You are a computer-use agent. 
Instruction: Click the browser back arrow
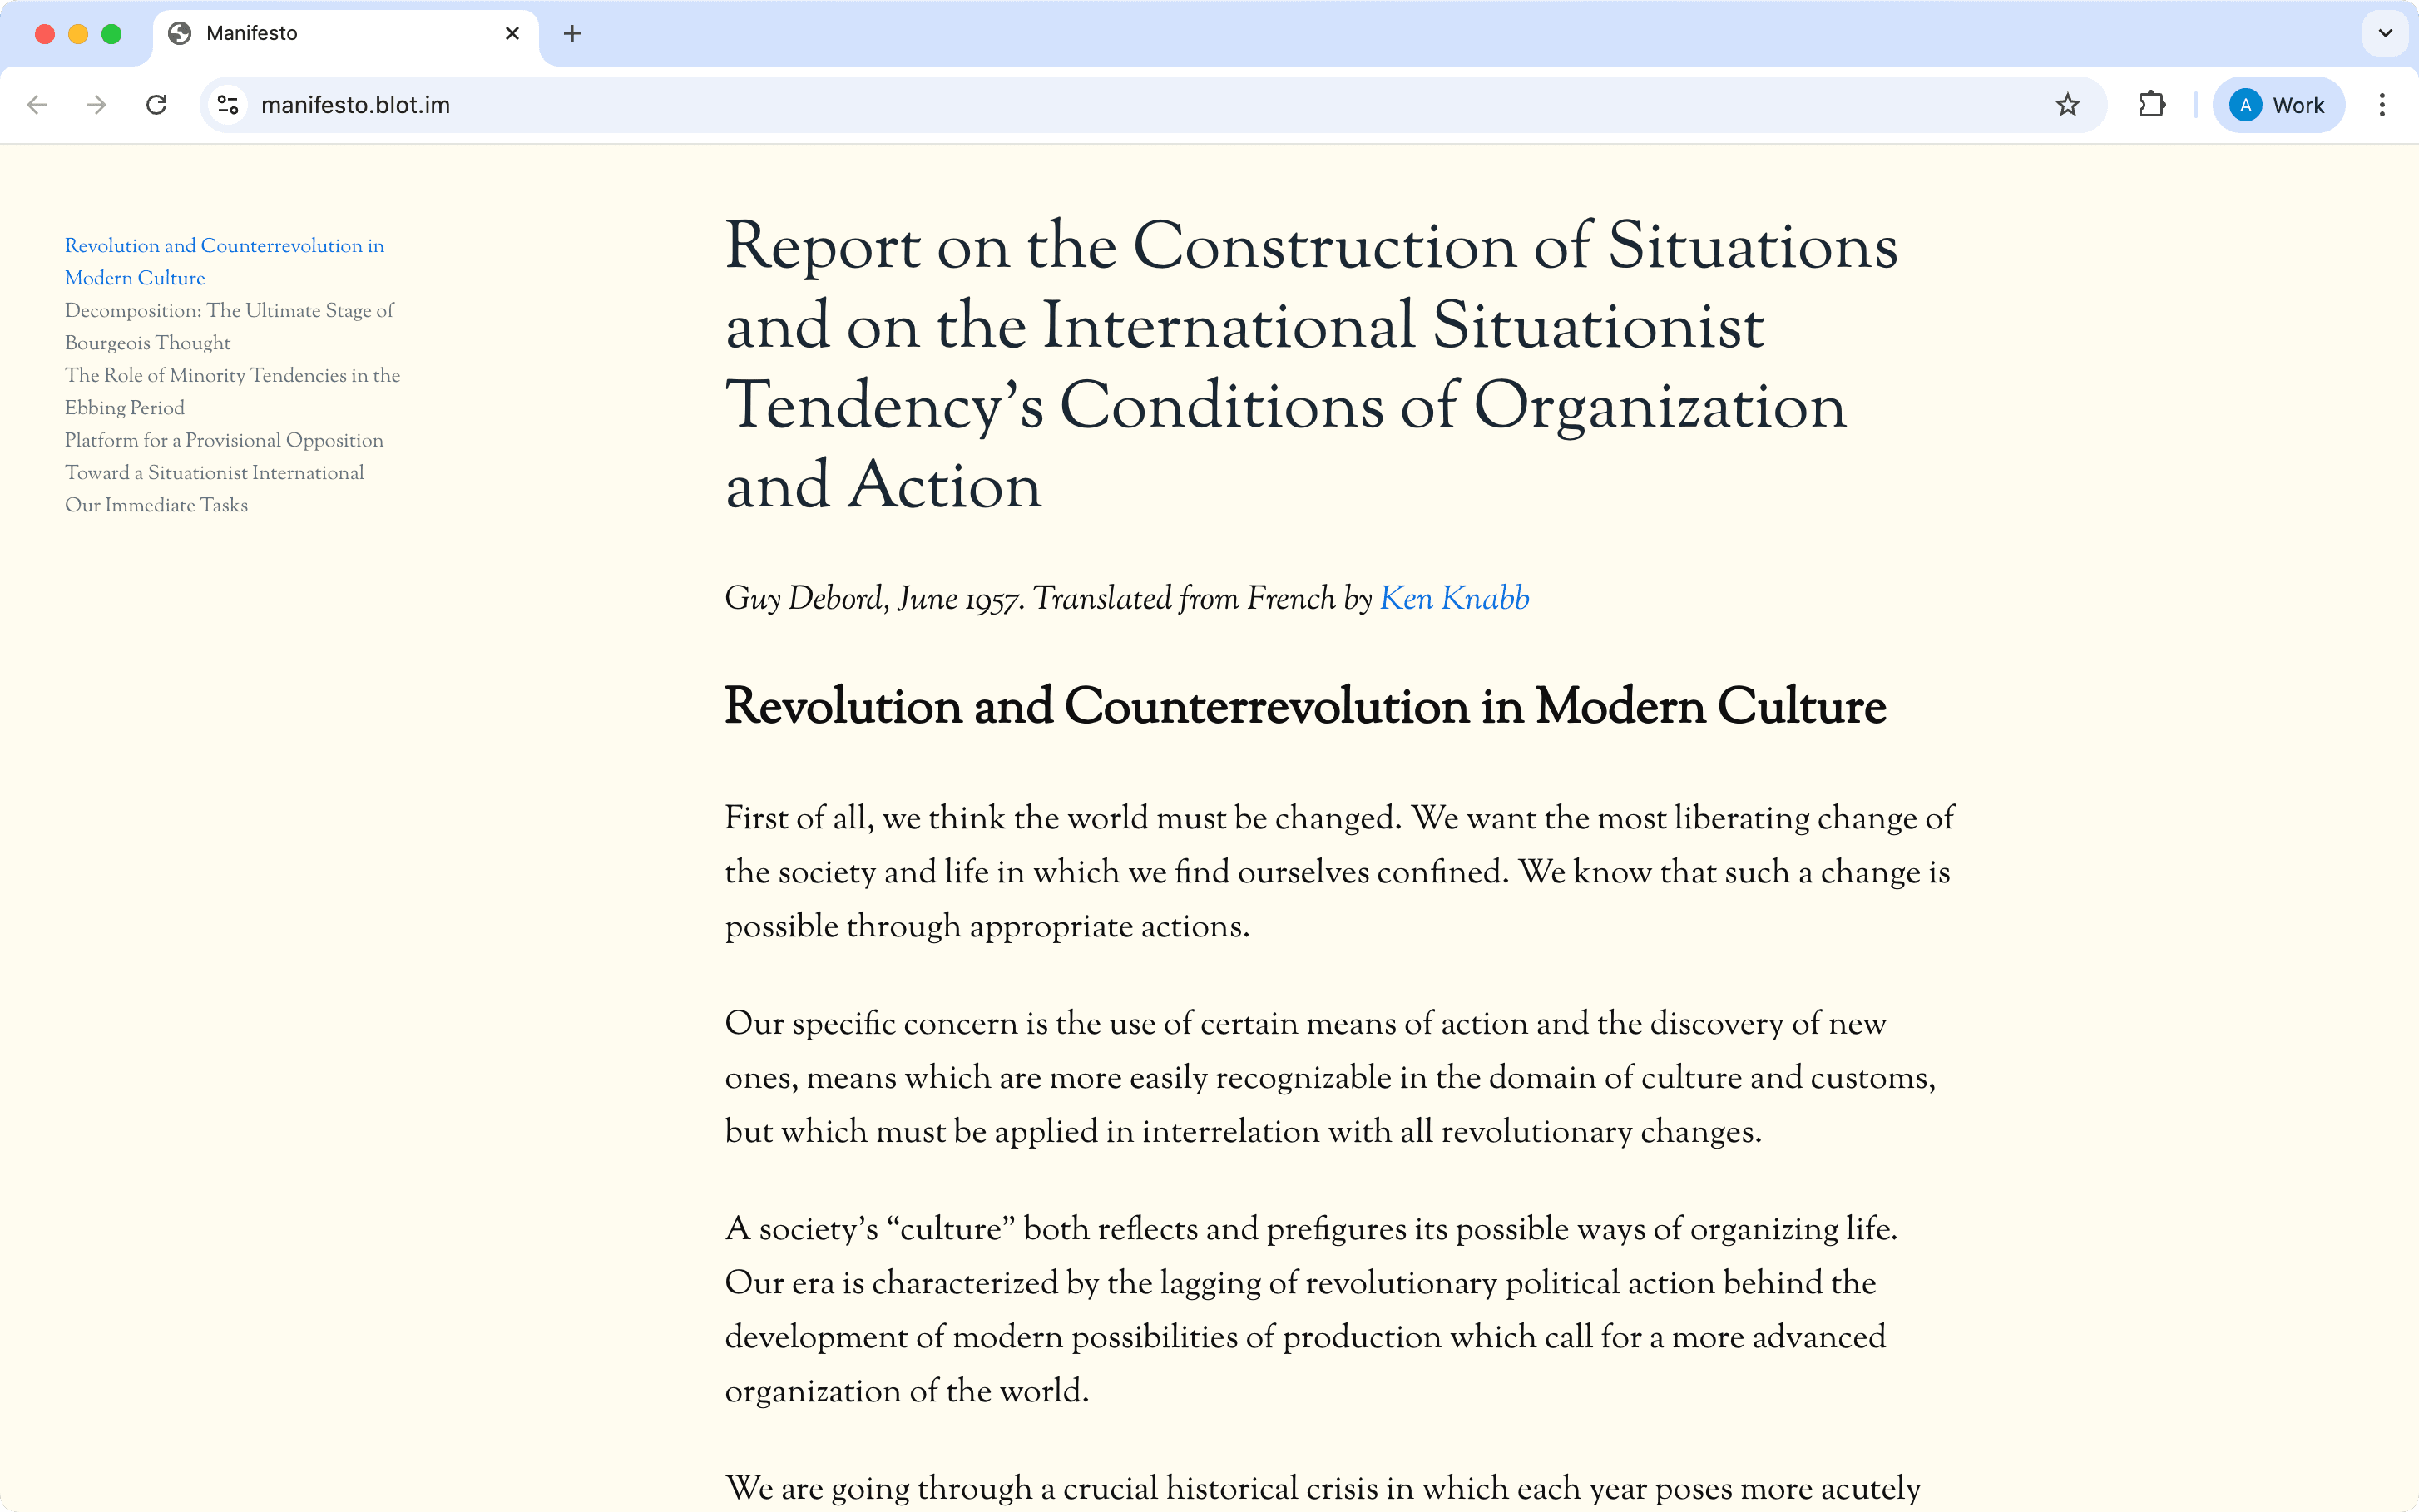37,105
